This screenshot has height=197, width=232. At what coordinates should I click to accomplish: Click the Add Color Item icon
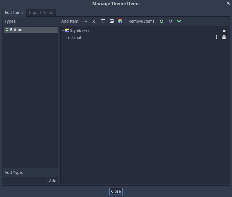(85, 21)
